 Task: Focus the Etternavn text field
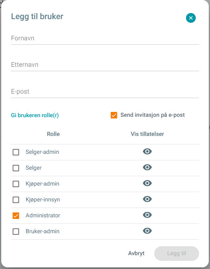point(105,65)
